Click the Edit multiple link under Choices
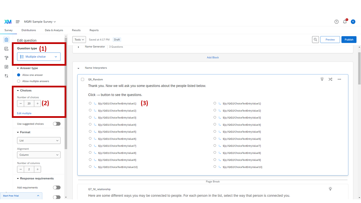Image resolution: width=361 pixels, height=203 pixels. click(x=24, y=113)
